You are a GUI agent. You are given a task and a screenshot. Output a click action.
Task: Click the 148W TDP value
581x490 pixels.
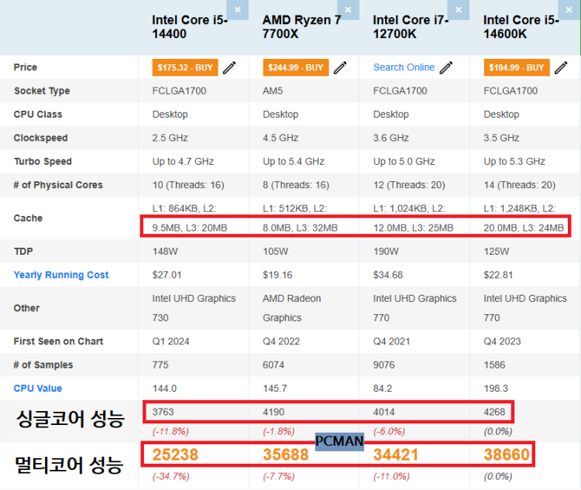point(165,252)
